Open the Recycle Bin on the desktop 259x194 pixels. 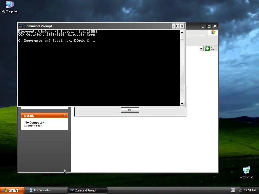[x=246, y=172]
